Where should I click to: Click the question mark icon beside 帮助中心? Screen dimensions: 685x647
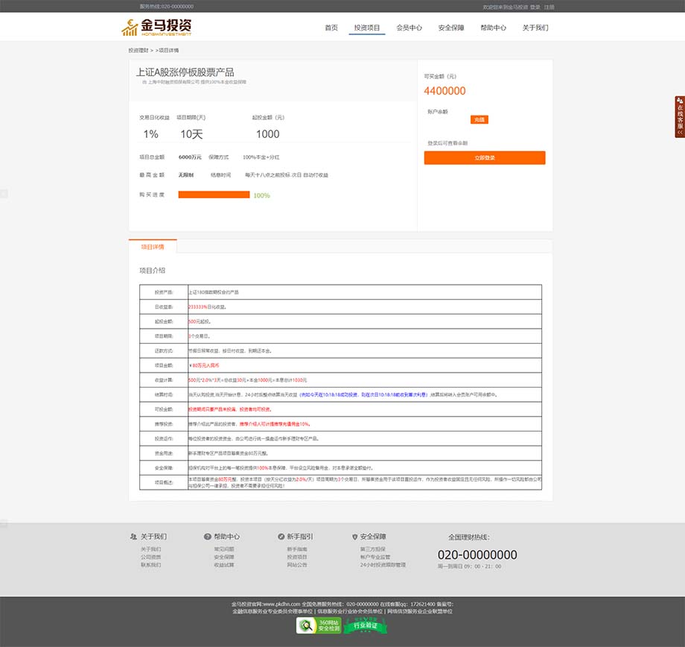(208, 537)
